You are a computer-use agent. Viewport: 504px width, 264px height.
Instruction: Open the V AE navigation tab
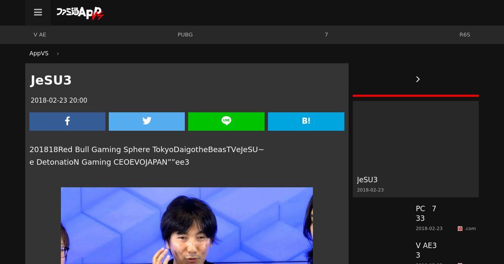40,35
